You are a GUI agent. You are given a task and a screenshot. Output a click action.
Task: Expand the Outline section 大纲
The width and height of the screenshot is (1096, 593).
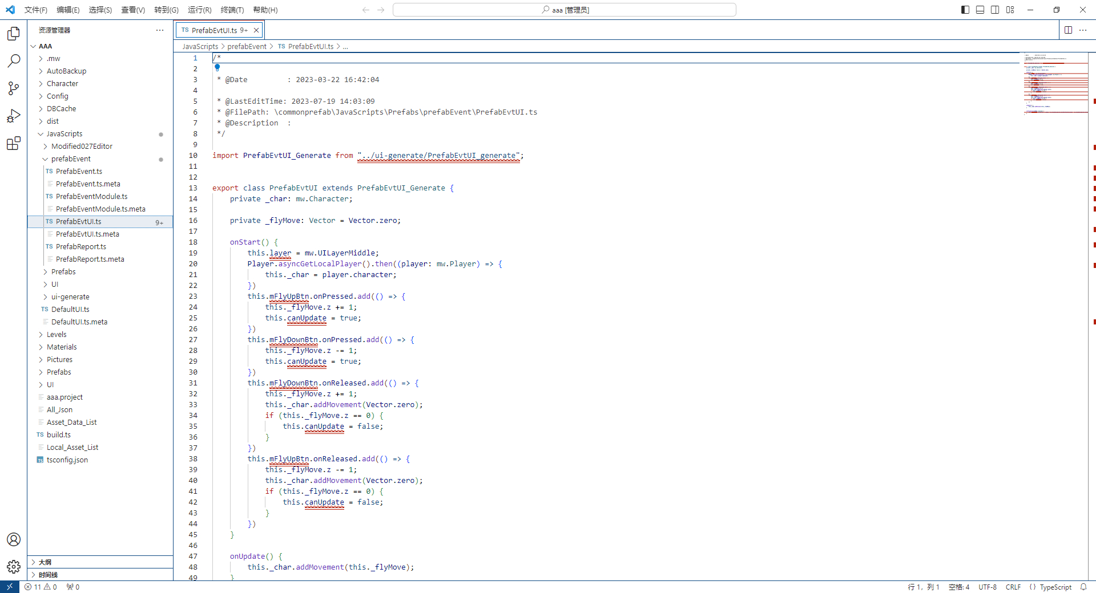click(x=100, y=562)
